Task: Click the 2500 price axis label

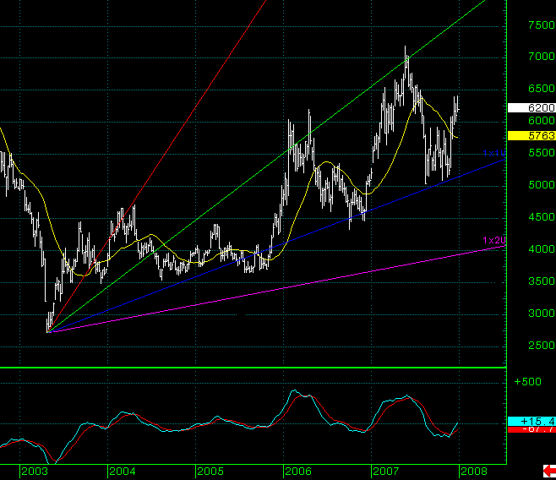Action: point(530,346)
